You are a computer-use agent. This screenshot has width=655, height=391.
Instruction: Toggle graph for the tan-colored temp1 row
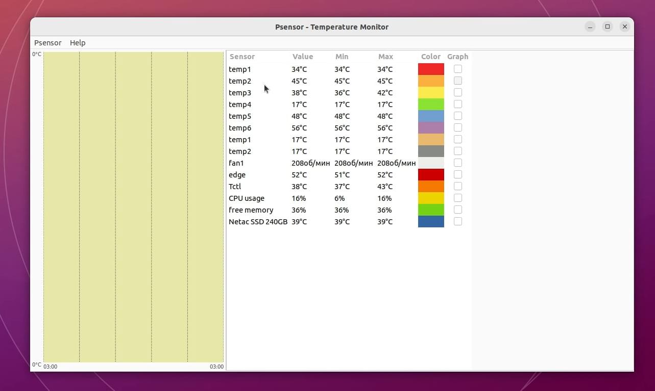click(458, 139)
